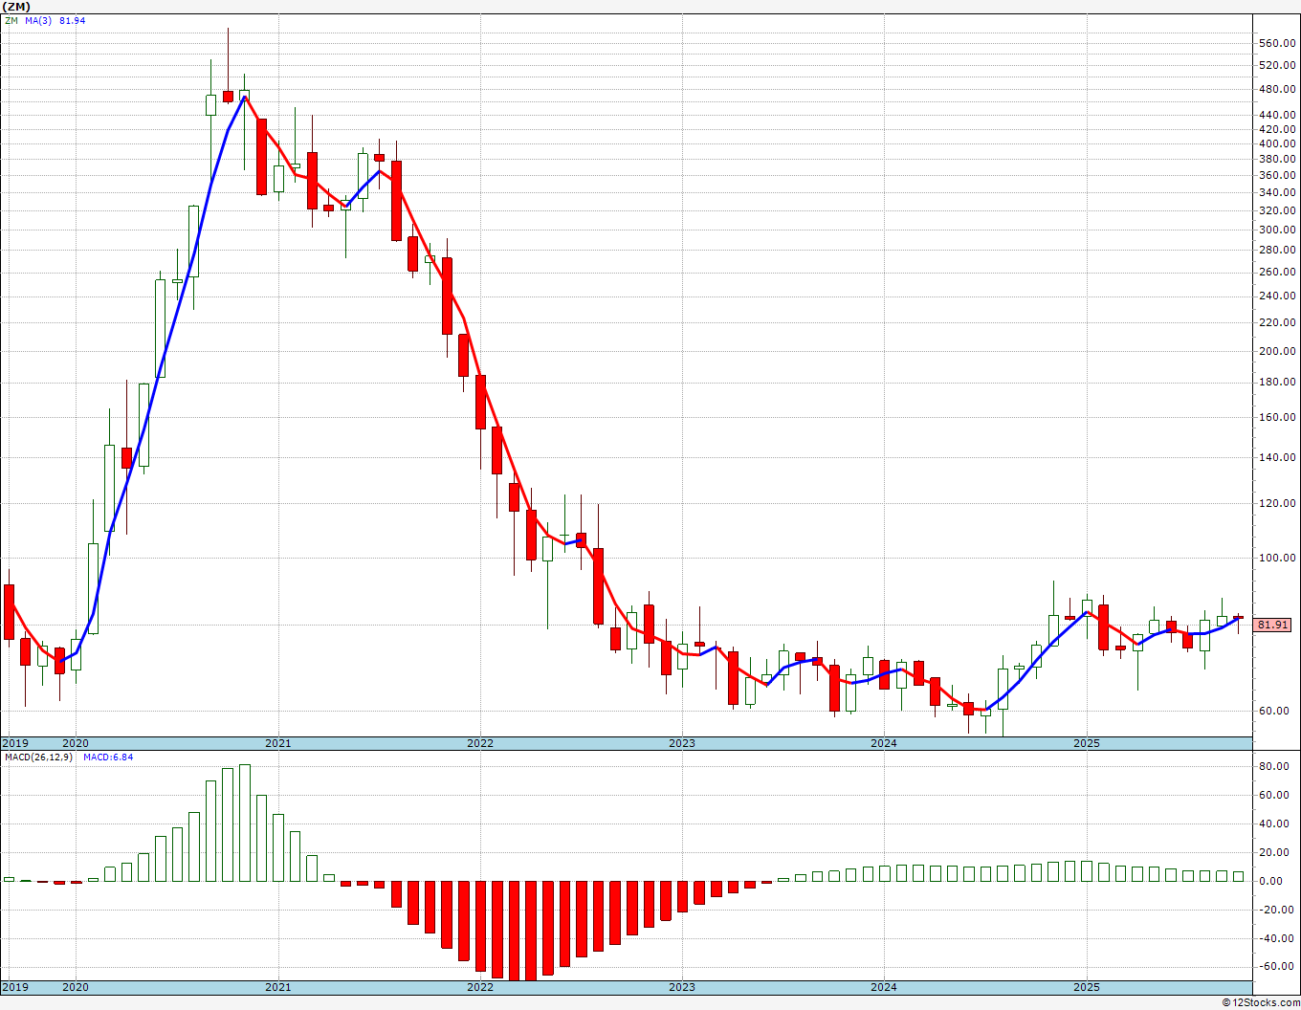Select the 360.00 price axis label
This screenshot has width=1301, height=1010.
click(1278, 175)
